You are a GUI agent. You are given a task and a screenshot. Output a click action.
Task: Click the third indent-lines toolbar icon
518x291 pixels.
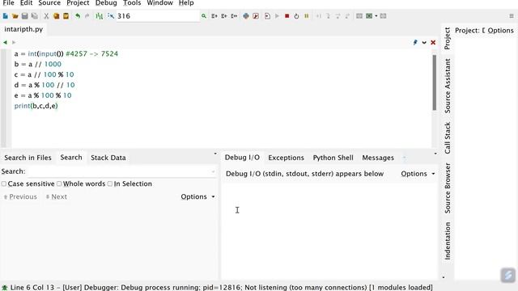point(234,16)
